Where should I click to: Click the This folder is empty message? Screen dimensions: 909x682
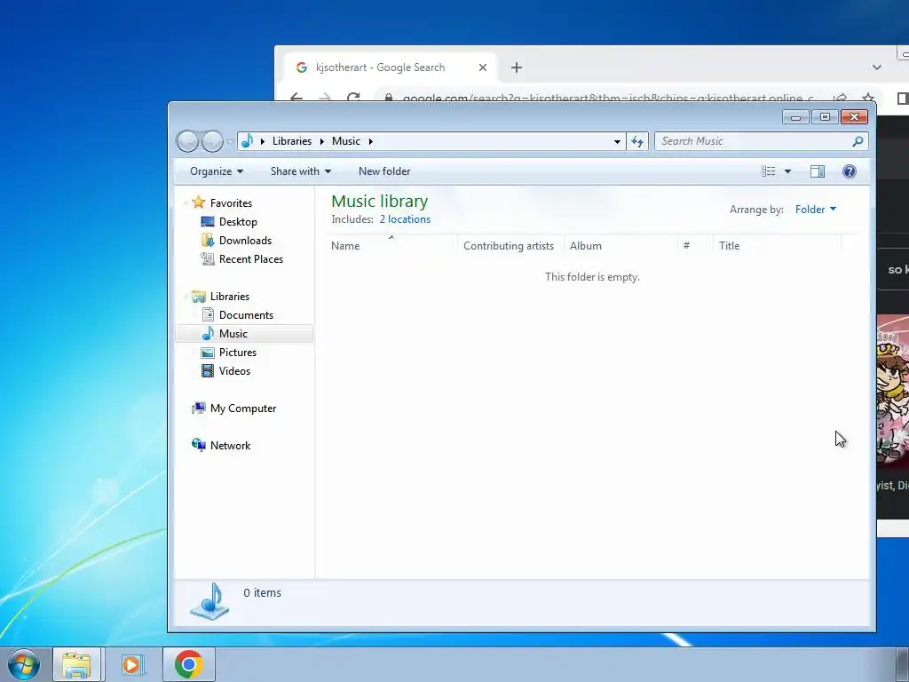pos(592,277)
